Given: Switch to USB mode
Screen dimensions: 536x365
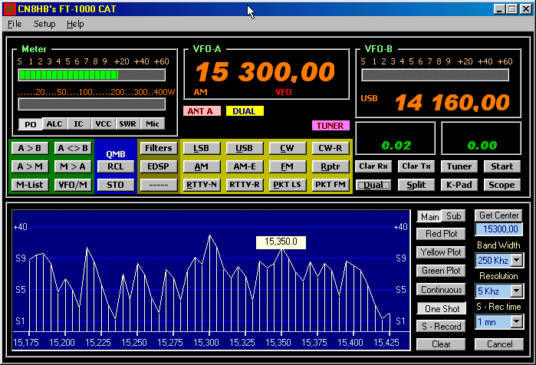Looking at the screenshot, I should (x=244, y=148).
